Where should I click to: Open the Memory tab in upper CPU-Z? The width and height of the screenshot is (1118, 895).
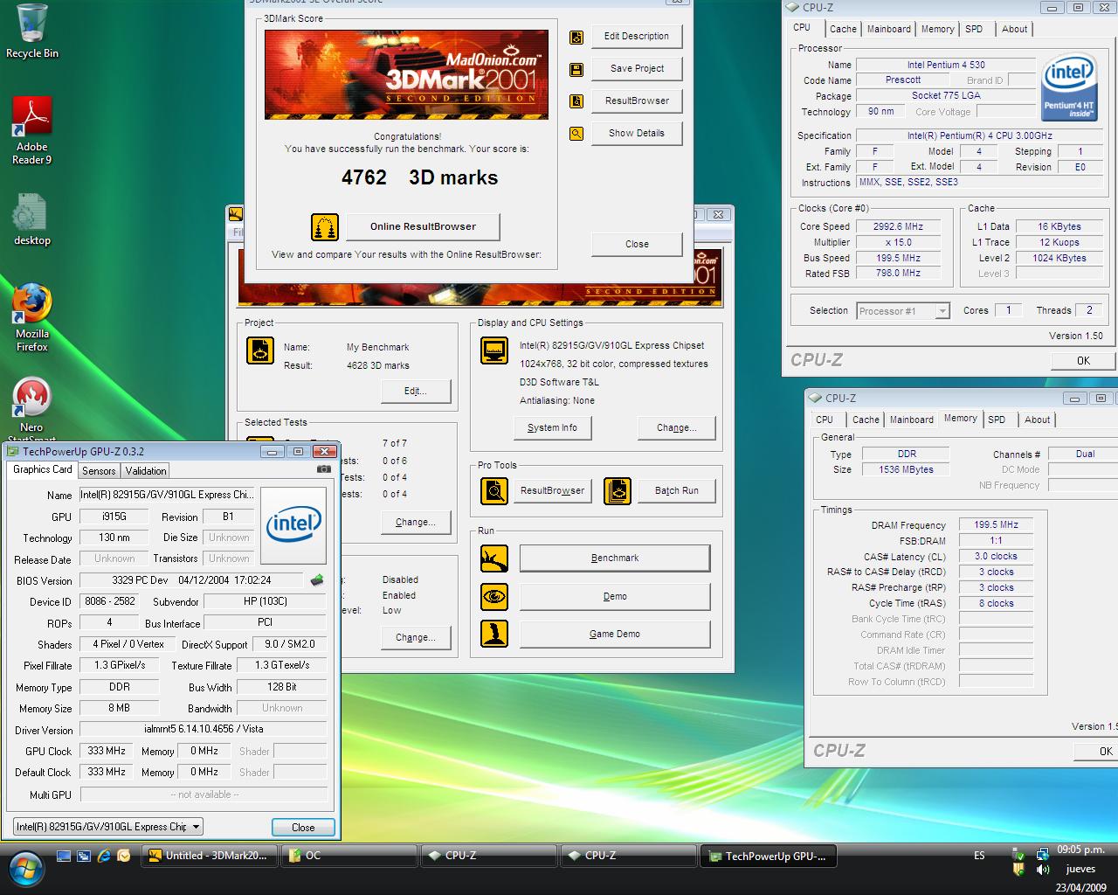pos(937,29)
